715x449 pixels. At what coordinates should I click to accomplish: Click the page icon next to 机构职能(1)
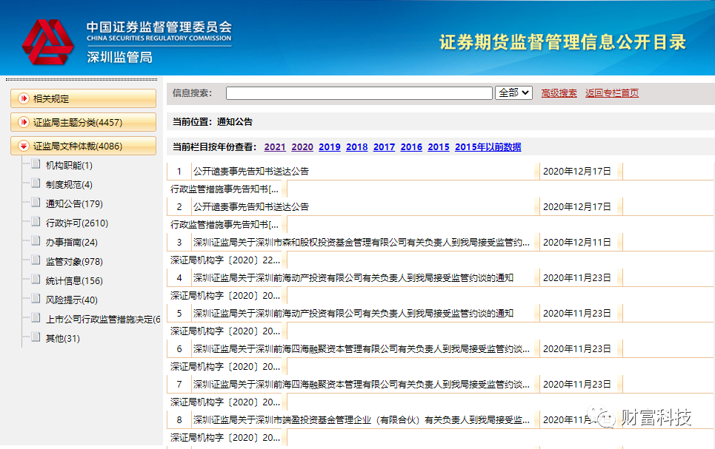click(36, 164)
